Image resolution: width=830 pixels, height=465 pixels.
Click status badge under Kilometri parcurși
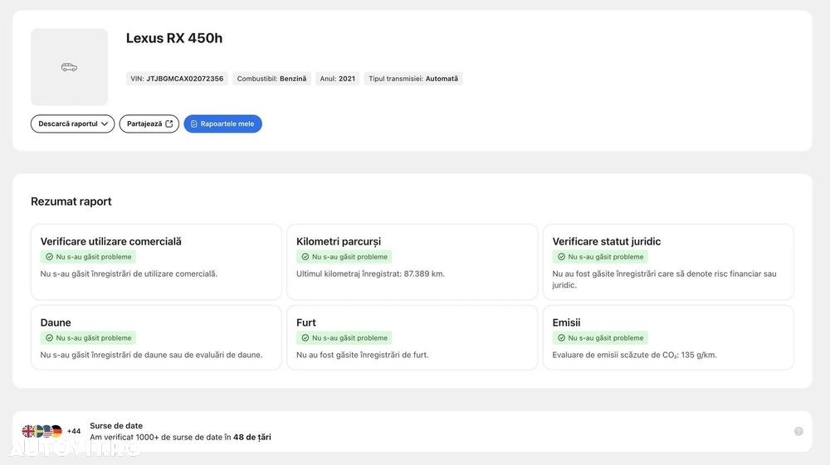pyautogui.click(x=344, y=257)
